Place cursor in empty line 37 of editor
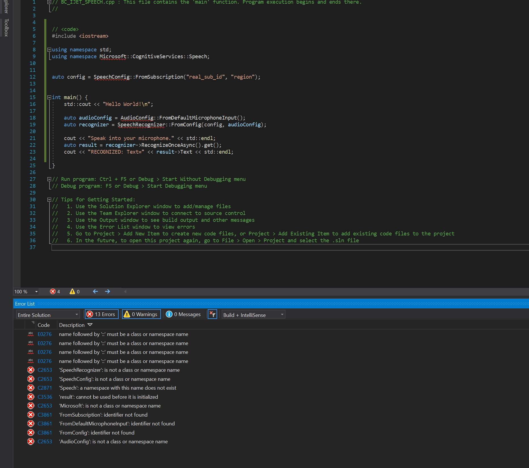Screen dimensions: 529x468 (x=289, y=247)
